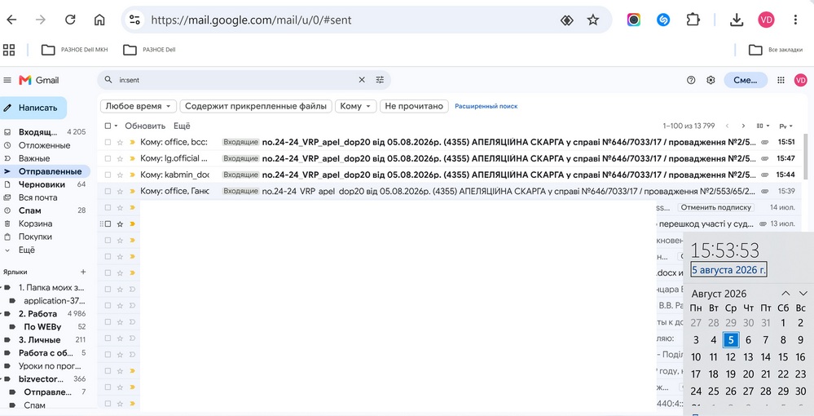Toggle the select-all checkbox above message list

108,126
